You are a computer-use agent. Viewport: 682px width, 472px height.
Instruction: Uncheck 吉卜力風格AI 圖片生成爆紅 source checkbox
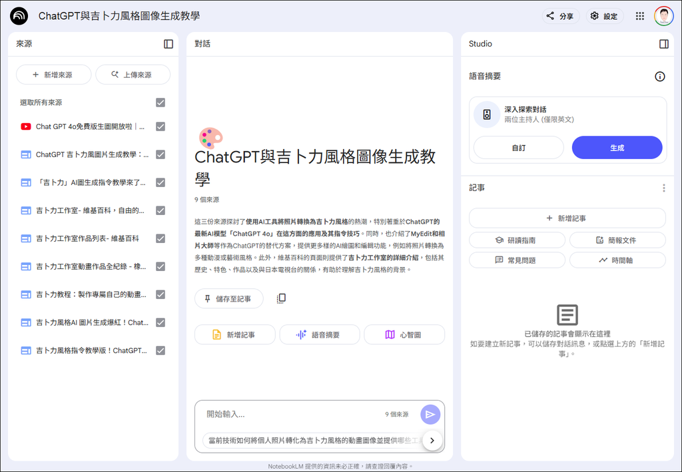[x=161, y=322]
